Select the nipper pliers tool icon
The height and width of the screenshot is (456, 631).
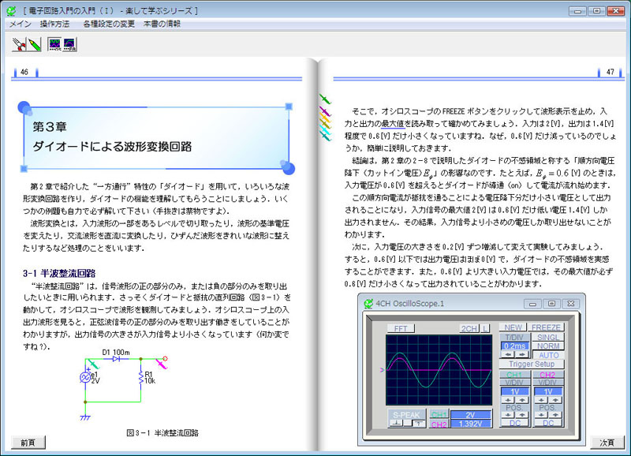coord(19,44)
